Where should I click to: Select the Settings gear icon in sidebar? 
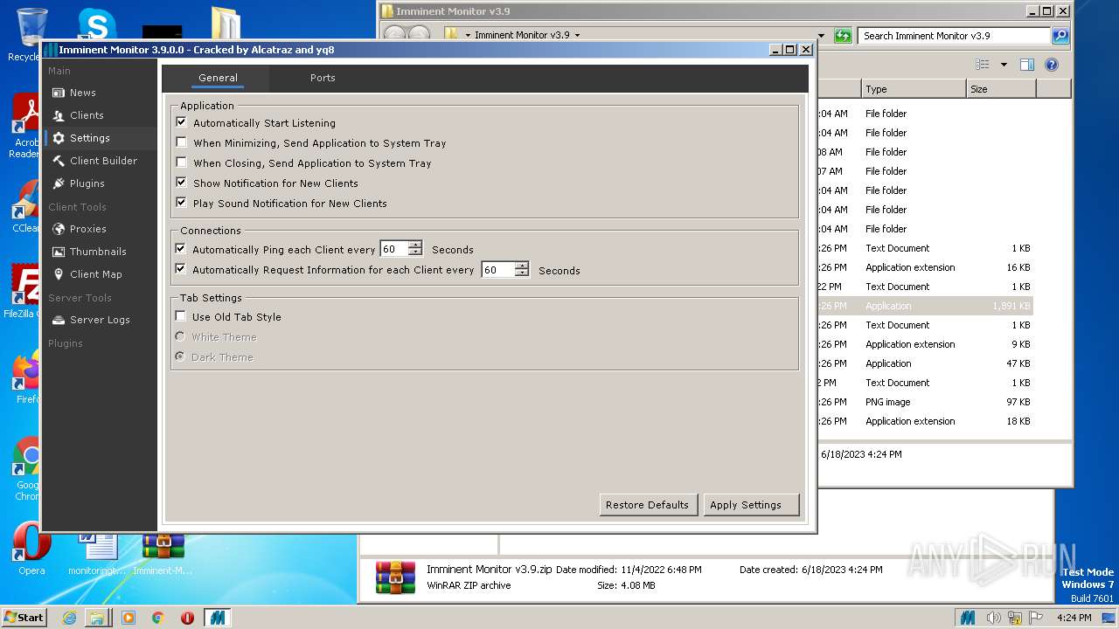[x=59, y=138]
